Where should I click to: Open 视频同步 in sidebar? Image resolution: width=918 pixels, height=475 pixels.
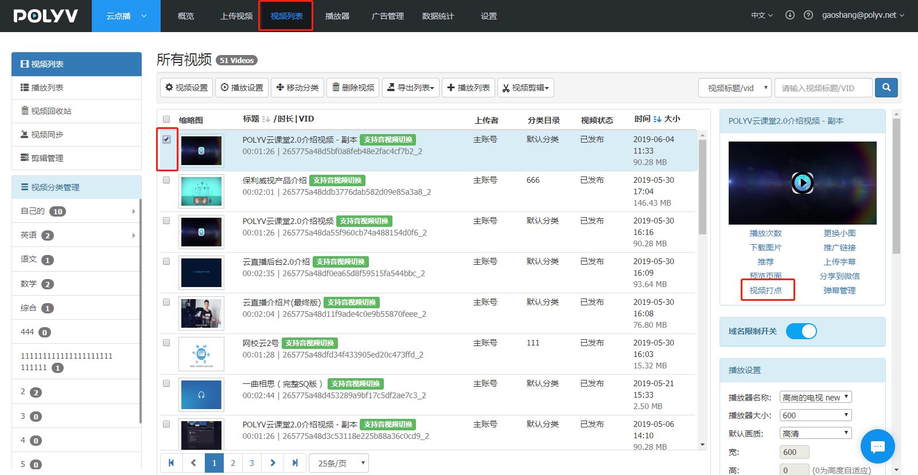(76, 135)
